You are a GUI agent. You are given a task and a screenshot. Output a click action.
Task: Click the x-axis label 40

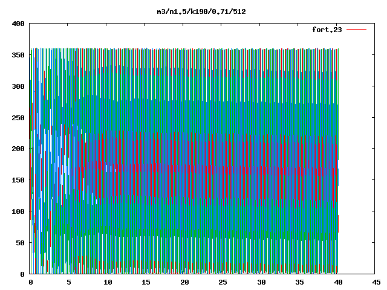pyautogui.click(x=338, y=282)
